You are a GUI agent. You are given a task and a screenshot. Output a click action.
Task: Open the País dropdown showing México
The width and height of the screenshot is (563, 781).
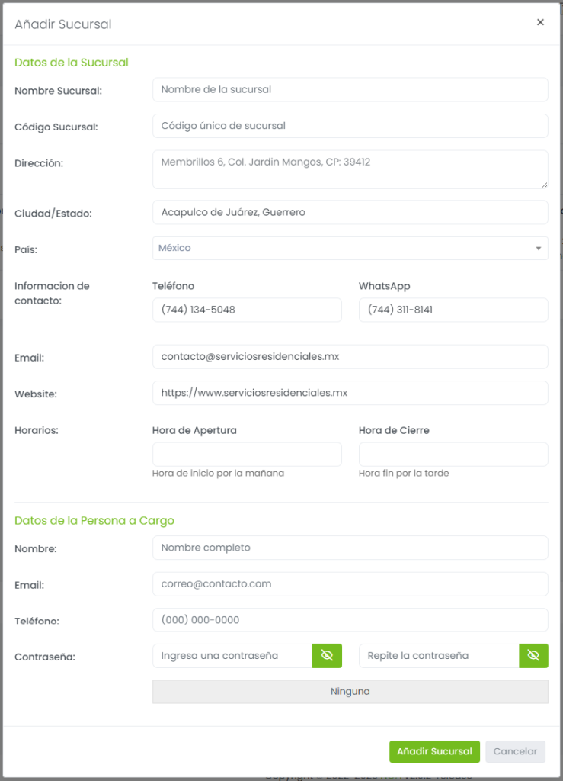(350, 248)
